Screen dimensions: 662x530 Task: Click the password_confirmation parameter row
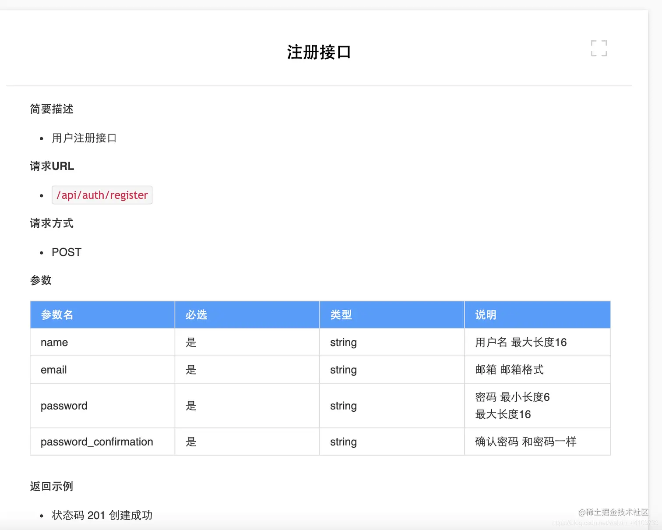point(97,442)
